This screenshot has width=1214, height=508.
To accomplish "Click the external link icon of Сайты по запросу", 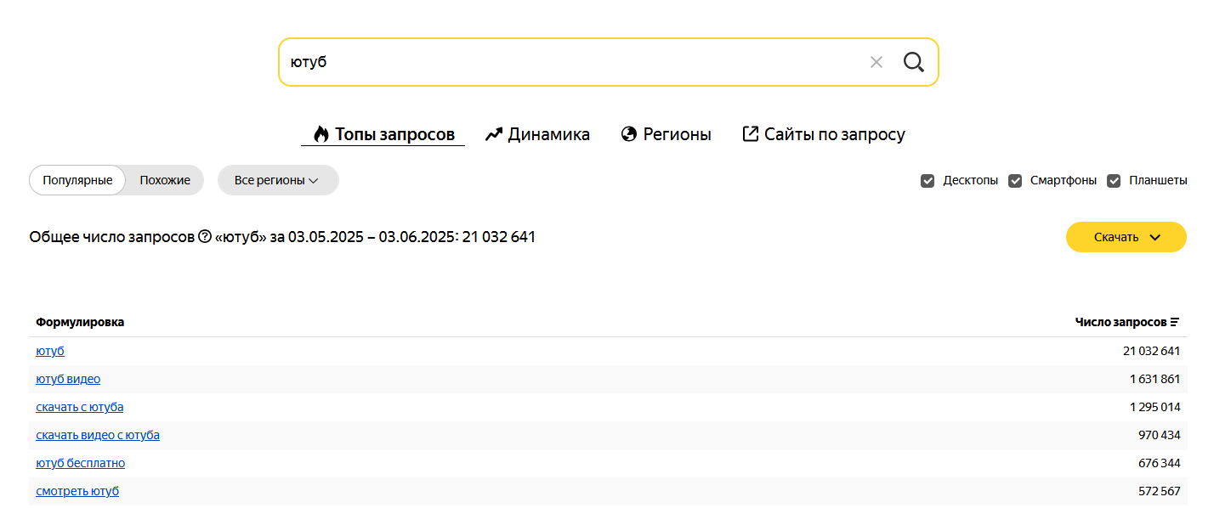I will point(751,133).
